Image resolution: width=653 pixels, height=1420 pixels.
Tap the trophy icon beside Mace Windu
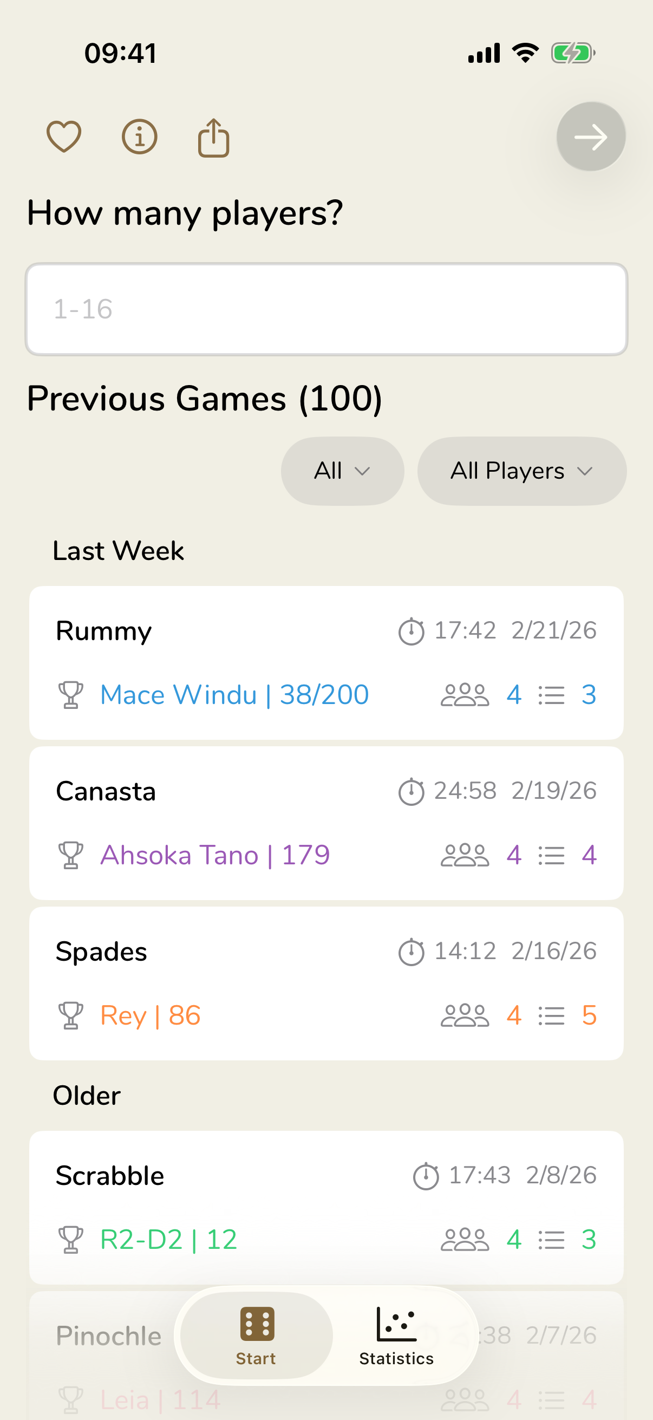(x=70, y=694)
